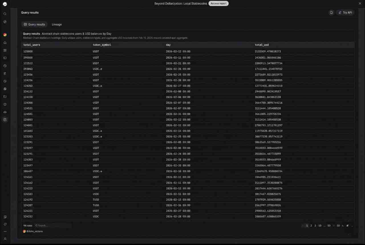Open the grid dashboards icon in sidebar
Screen dimensions: 365x245
point(5,50)
